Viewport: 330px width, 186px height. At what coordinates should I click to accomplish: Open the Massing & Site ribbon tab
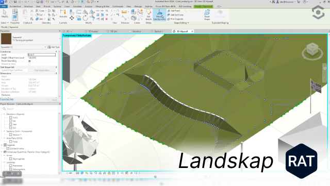[x=102, y=6]
